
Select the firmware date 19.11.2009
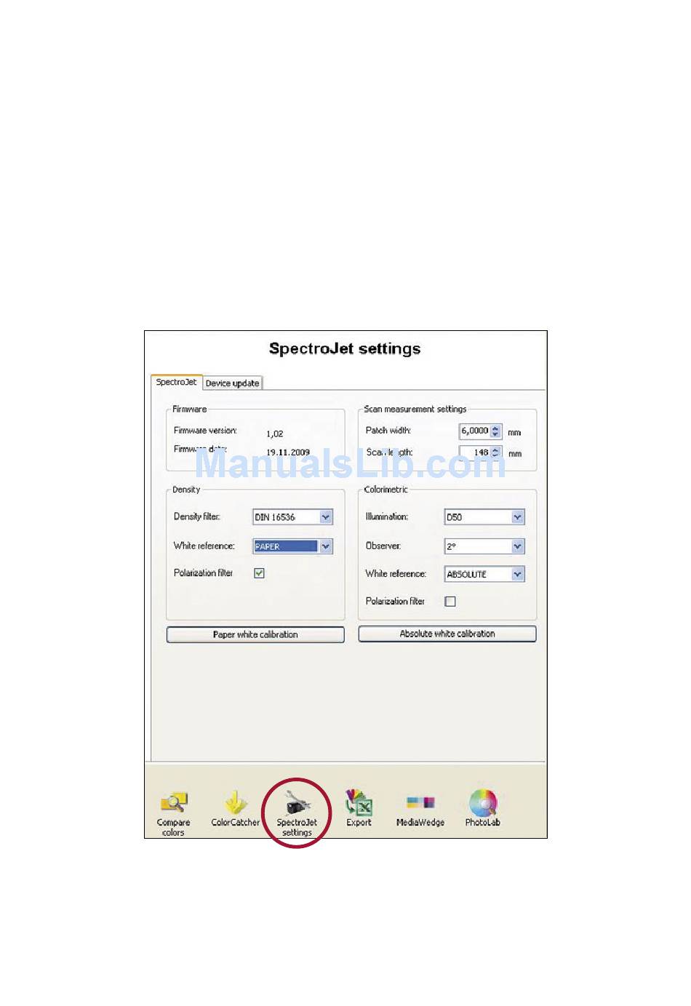pyautogui.click(x=288, y=452)
